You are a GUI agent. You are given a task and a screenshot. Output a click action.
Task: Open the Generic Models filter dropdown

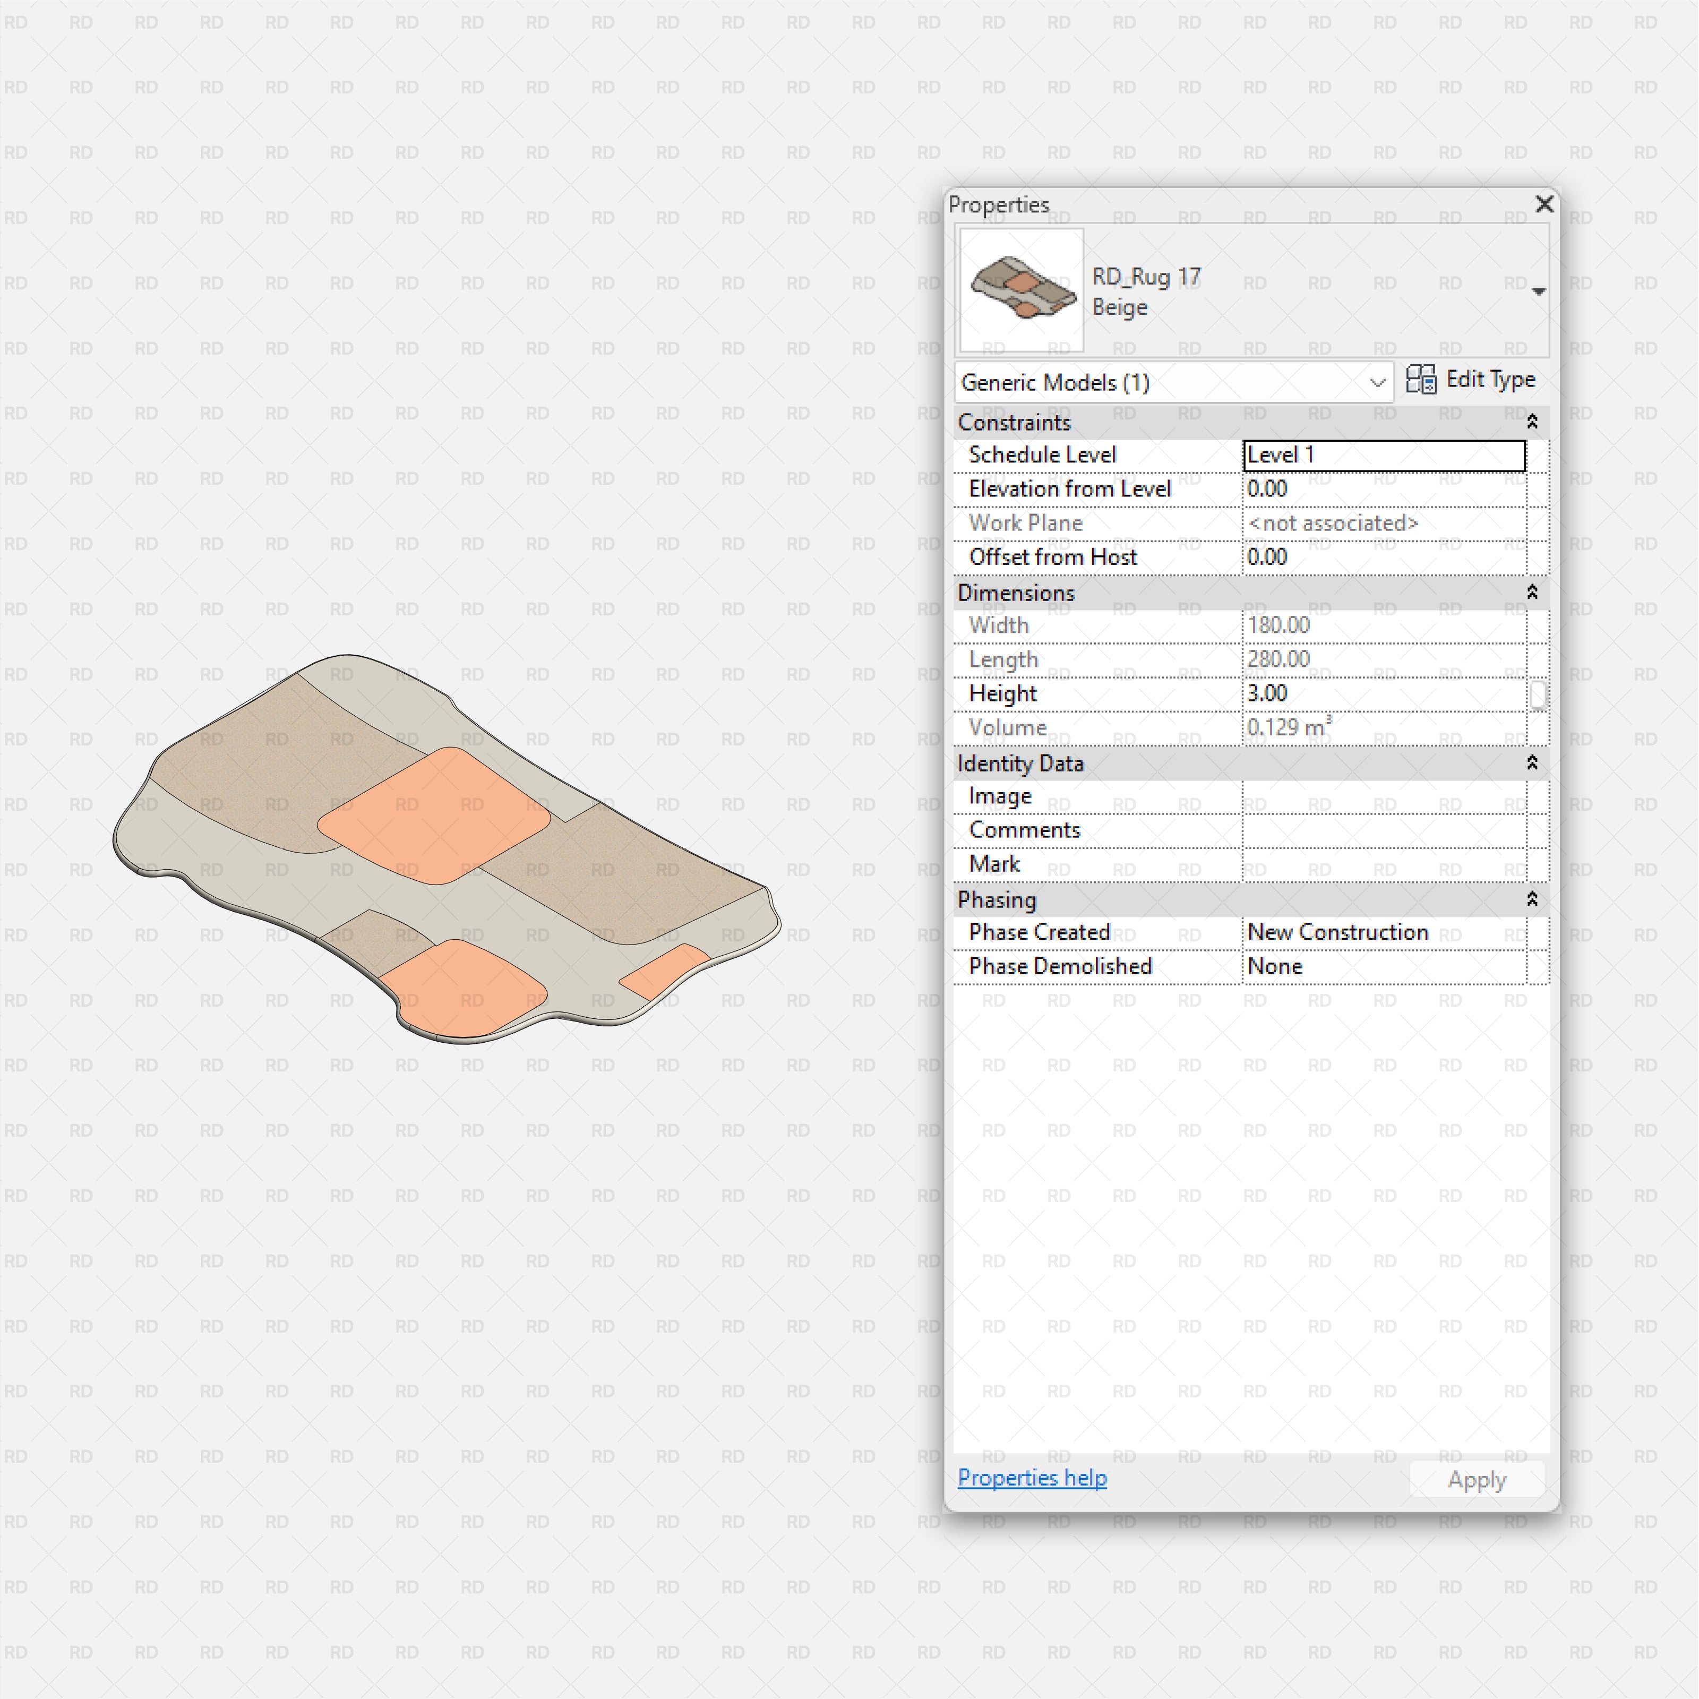[1376, 382]
